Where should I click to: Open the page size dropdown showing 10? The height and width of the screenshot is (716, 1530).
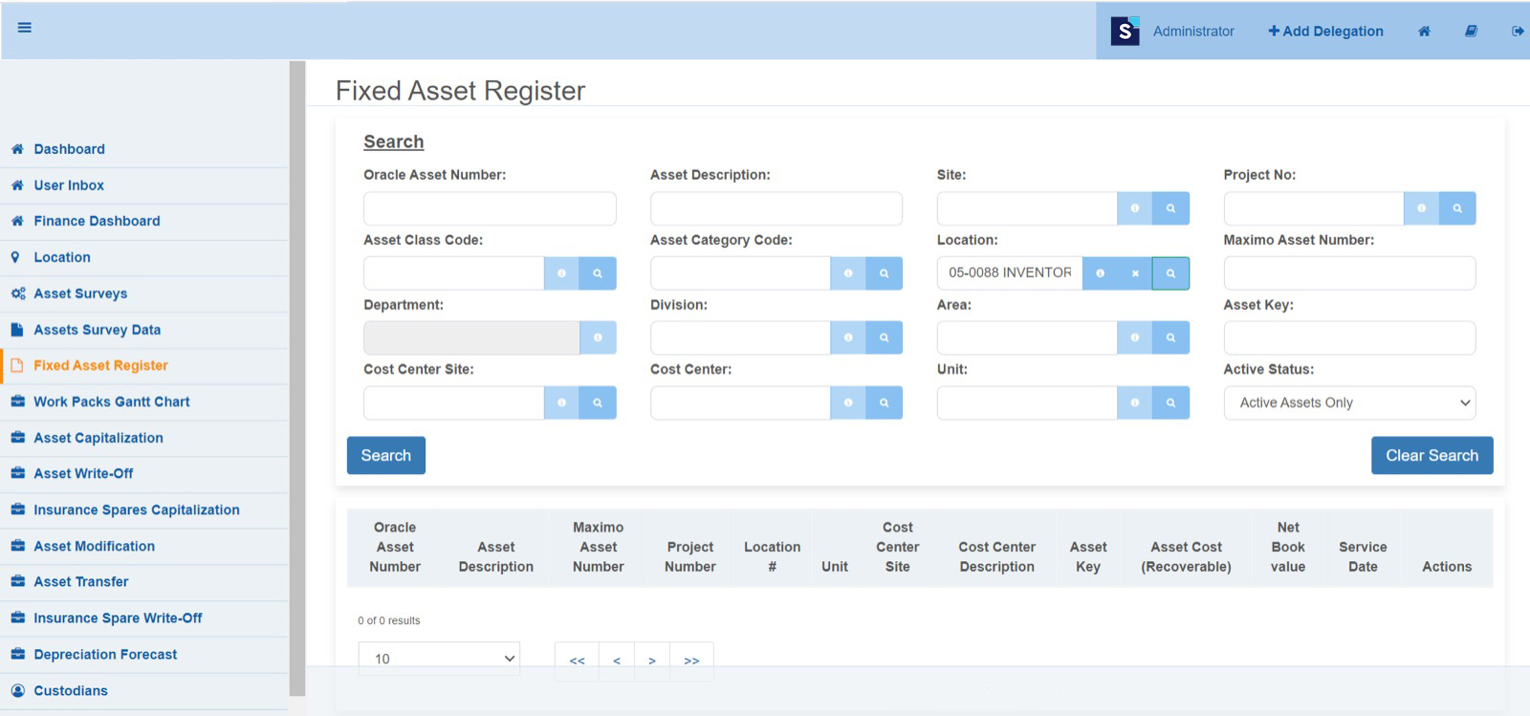click(x=439, y=659)
